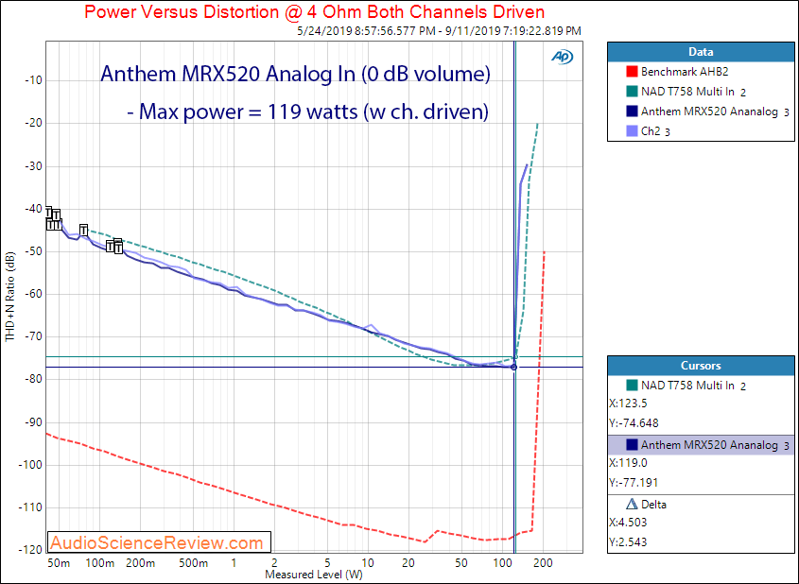Click the measurement timestamp under the title
The width and height of the screenshot is (799, 584).
click(440, 31)
